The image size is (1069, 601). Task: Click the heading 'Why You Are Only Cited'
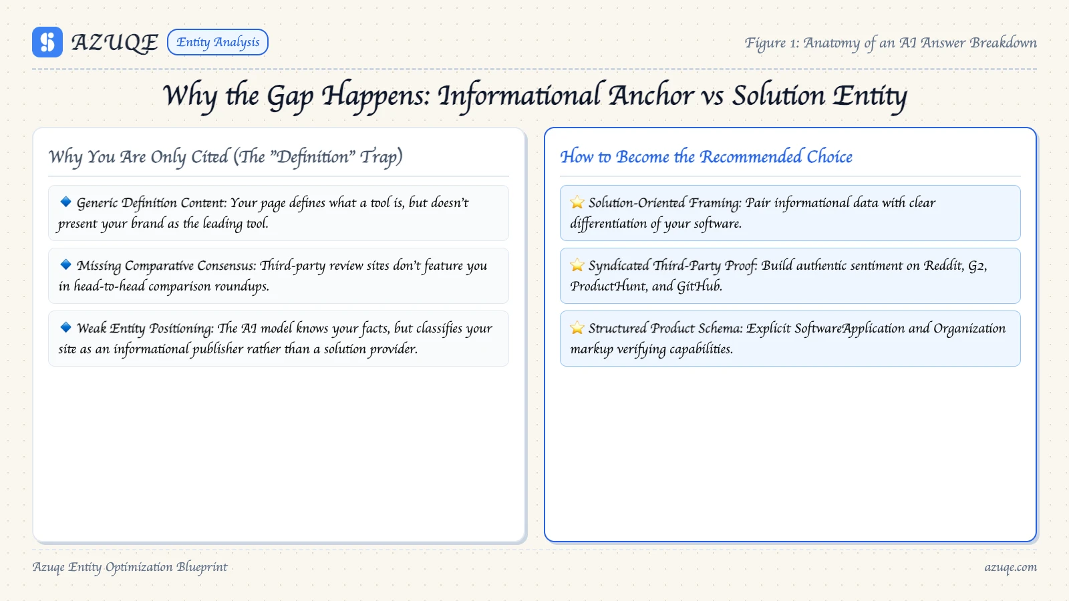pos(226,157)
